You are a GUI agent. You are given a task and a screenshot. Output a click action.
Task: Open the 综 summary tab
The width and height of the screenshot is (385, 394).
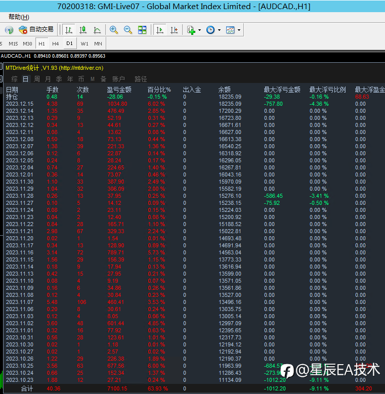coord(14,79)
